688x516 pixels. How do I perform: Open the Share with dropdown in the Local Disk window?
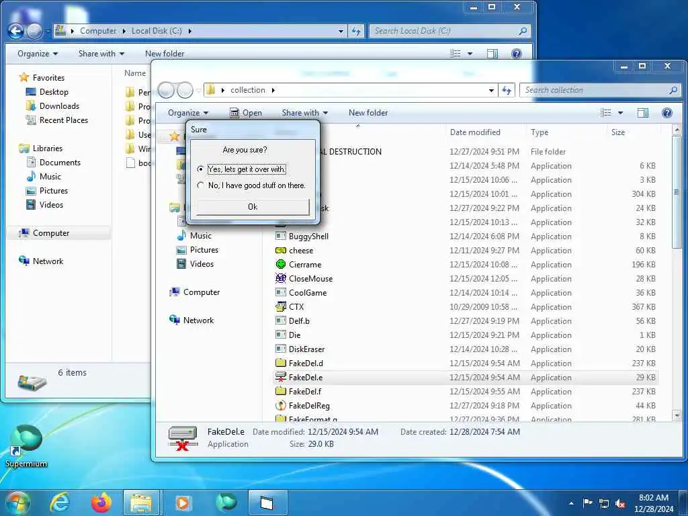(101, 54)
